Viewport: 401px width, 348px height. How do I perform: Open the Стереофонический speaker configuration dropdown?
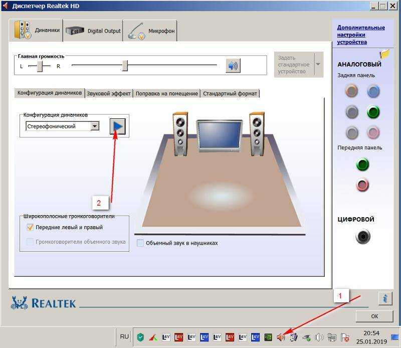95,126
